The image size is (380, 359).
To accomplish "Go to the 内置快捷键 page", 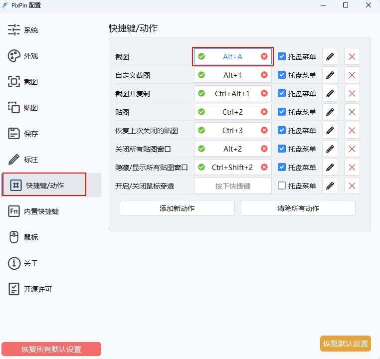I will click(41, 211).
